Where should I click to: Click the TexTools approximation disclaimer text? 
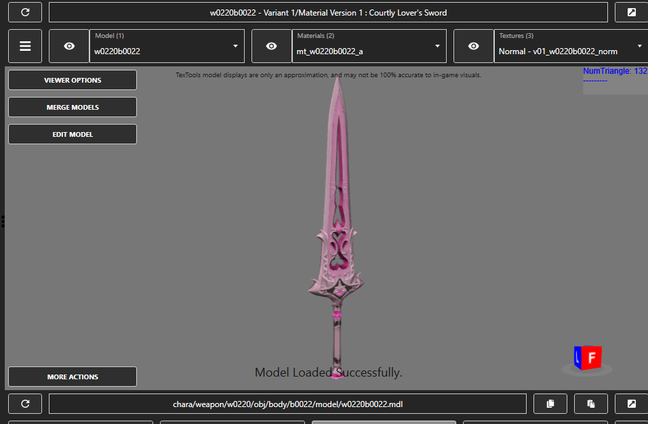(x=328, y=75)
